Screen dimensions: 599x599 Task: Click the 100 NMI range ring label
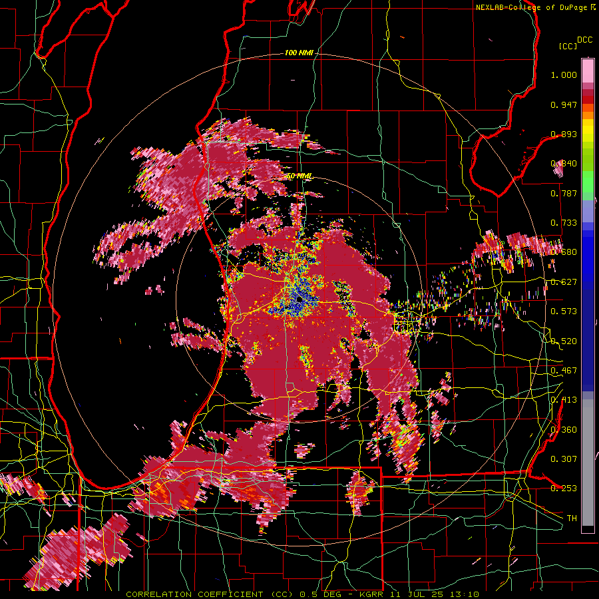click(299, 53)
